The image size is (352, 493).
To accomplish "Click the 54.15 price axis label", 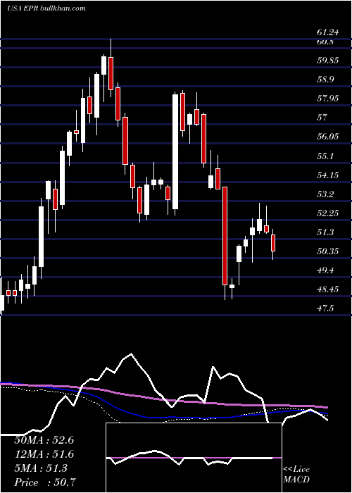I will point(327,175).
